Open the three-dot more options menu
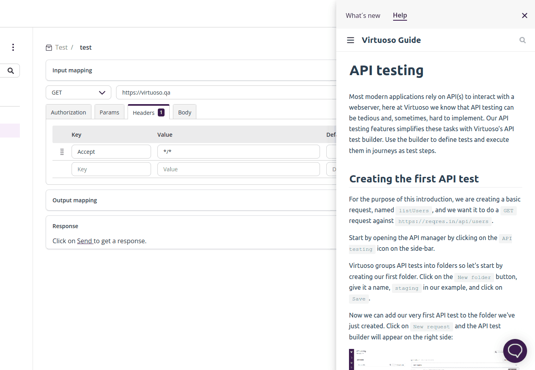Viewport: 535px width, 370px height. click(x=13, y=47)
